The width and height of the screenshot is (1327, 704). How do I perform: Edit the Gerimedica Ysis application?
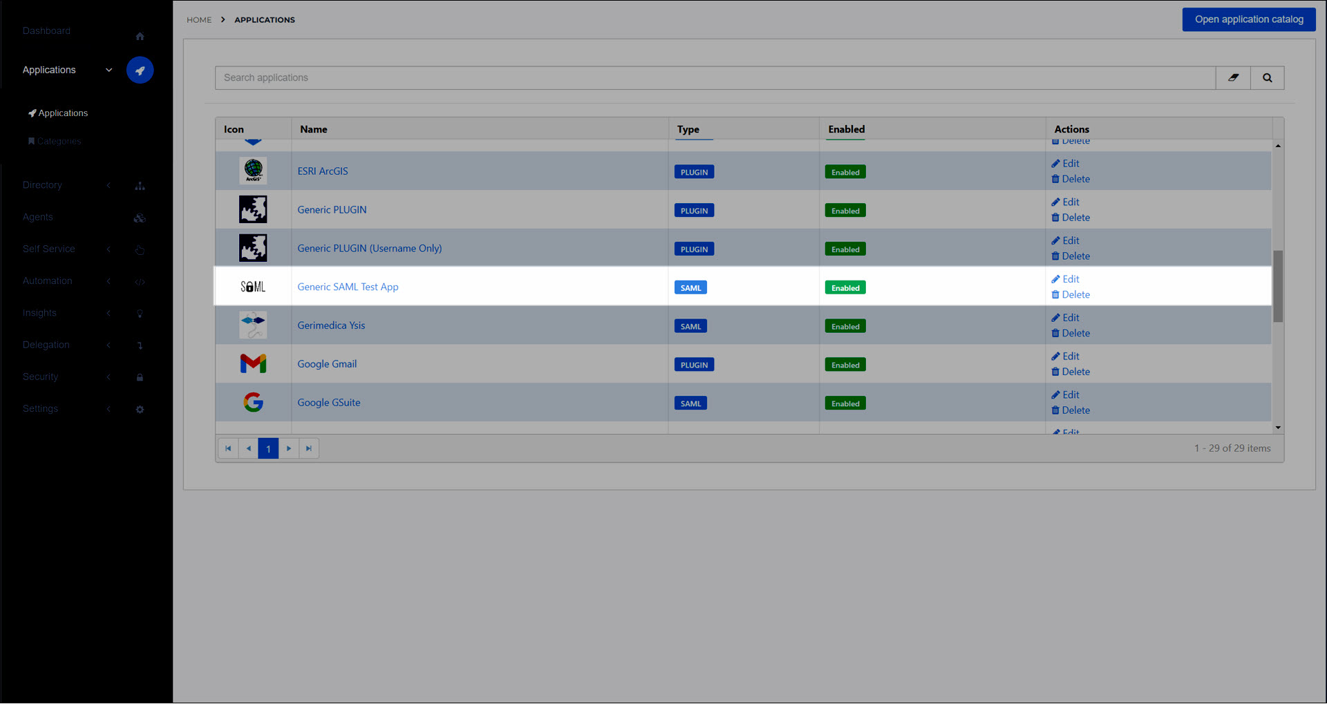1065,318
